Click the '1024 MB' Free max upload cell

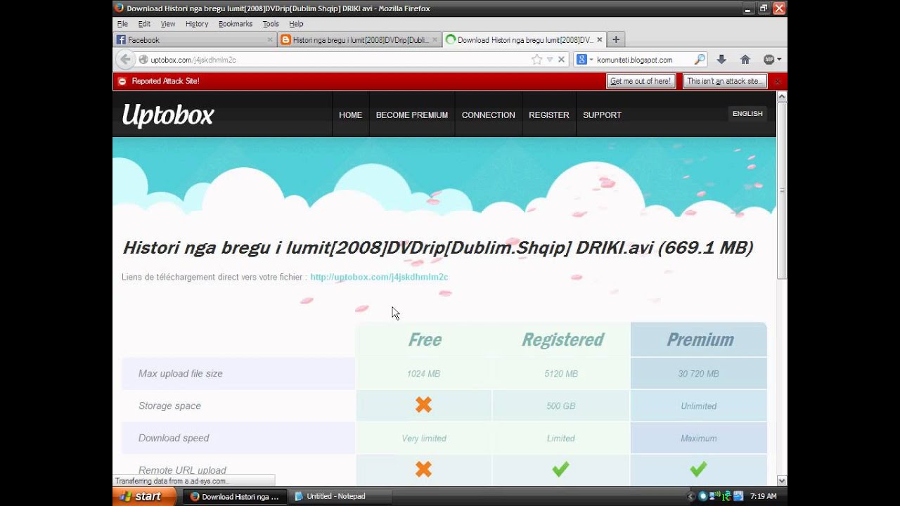tap(423, 374)
